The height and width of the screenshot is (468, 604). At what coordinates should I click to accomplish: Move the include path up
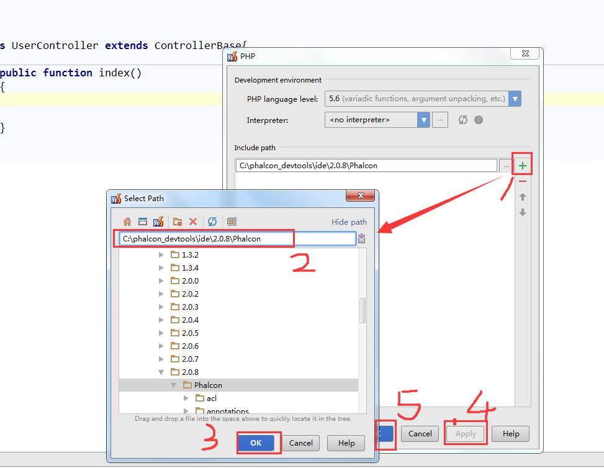(523, 197)
